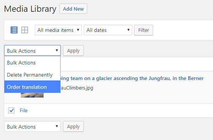Click the arrow of All dates select
Viewport: 213px width, 140px height.
click(128, 30)
